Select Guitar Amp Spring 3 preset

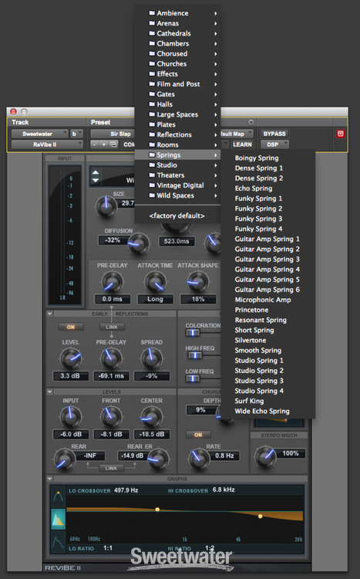(x=268, y=259)
